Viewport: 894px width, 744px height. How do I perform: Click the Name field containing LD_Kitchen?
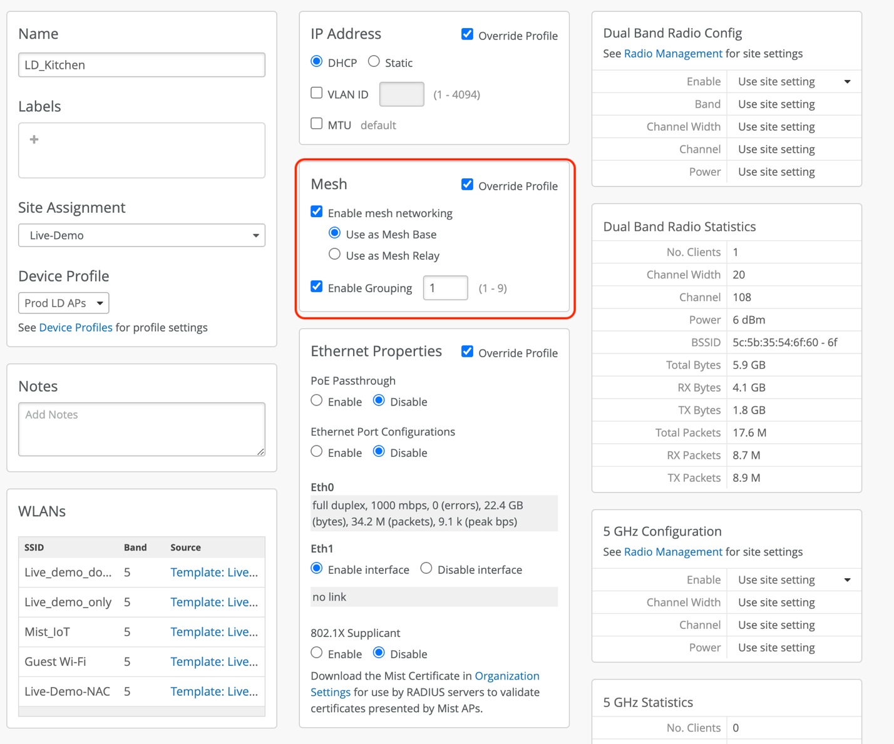coord(141,65)
